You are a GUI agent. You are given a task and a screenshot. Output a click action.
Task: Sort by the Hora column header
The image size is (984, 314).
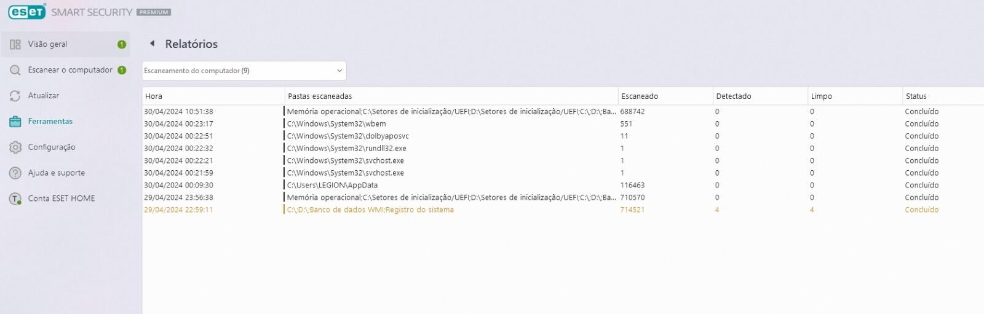tap(213, 96)
